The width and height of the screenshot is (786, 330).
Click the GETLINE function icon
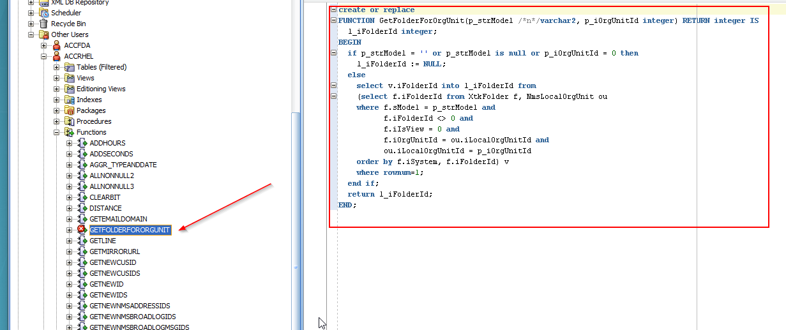[x=82, y=241]
